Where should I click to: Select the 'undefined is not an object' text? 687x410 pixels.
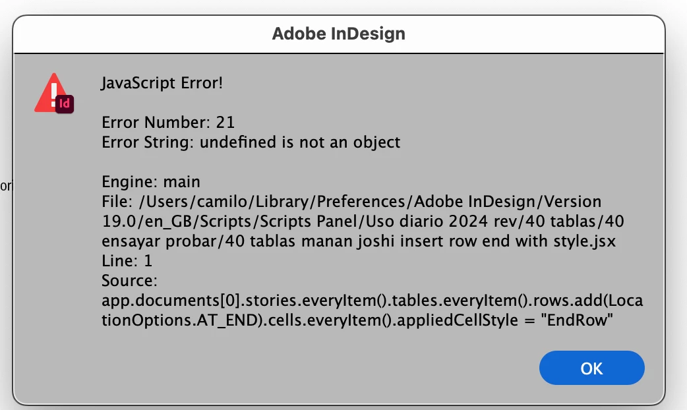pyautogui.click(x=300, y=142)
